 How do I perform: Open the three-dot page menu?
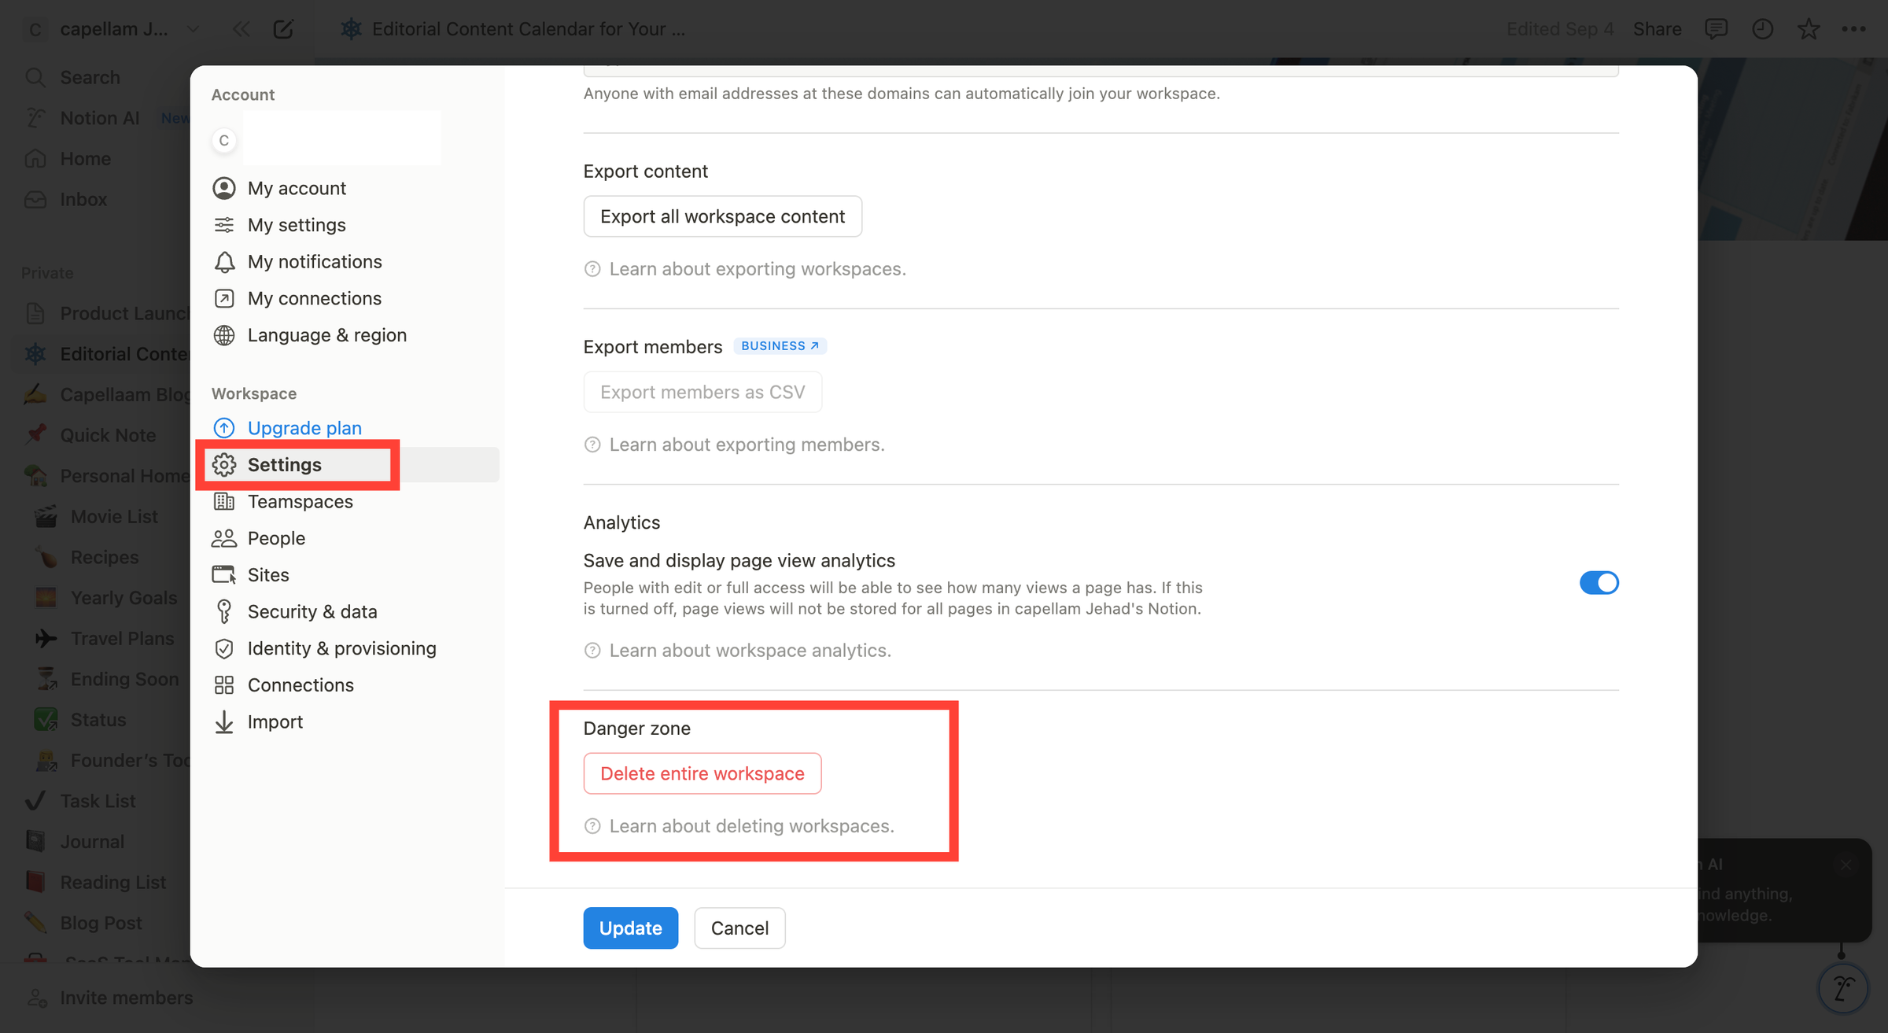click(1854, 29)
